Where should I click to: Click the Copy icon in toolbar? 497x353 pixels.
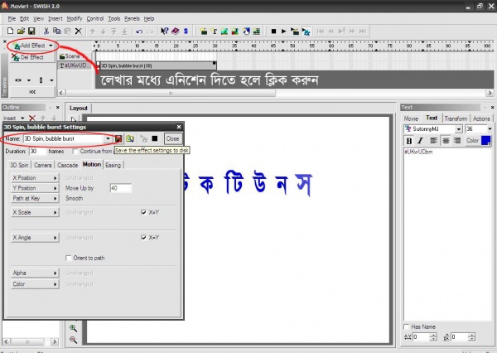[x=57, y=31]
